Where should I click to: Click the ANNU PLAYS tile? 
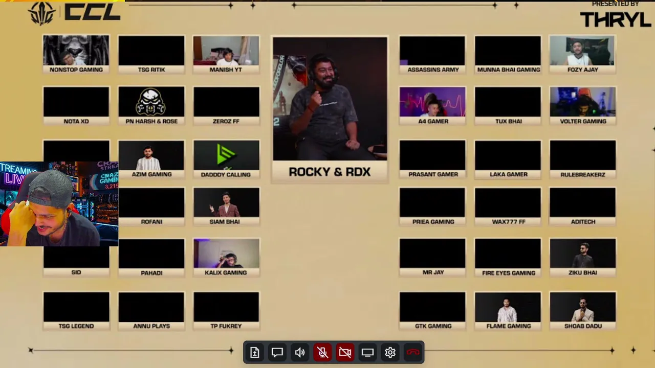(x=151, y=311)
